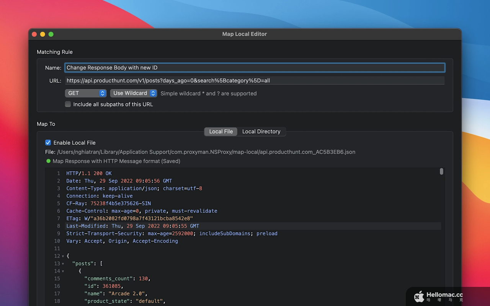The image size is (490, 306).
Task: Collapse the object fold at line 14
Action: point(63,271)
